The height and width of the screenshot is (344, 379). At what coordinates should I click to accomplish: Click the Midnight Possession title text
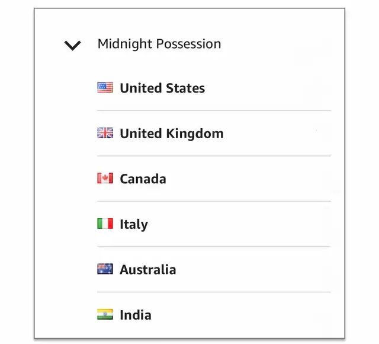[x=159, y=44]
